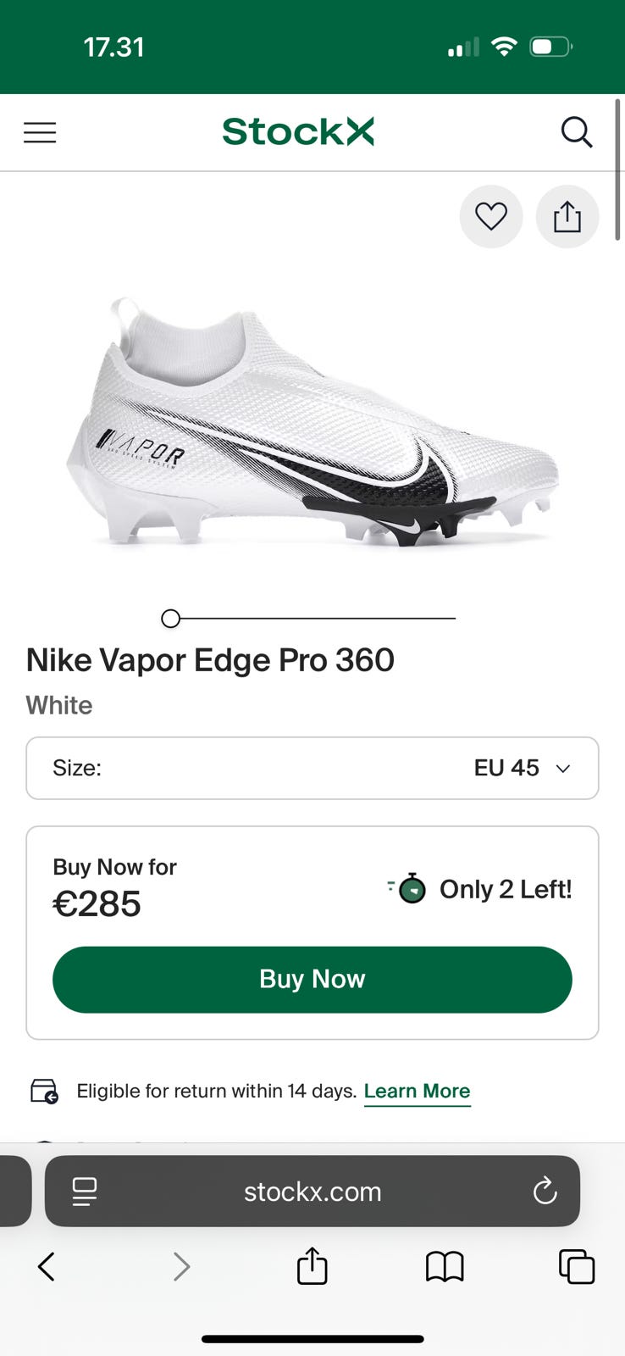
Task: Share the product via upload icon
Action: click(567, 217)
